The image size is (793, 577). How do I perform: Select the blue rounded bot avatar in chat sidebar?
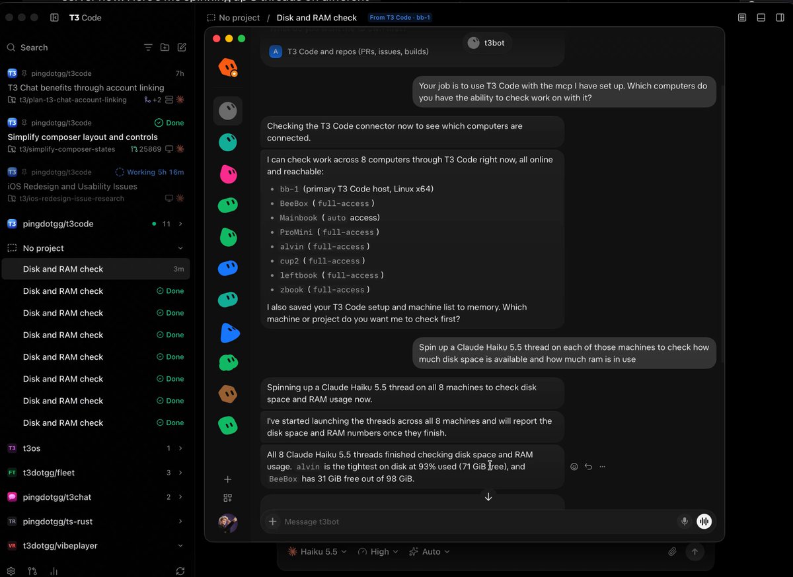[228, 267]
